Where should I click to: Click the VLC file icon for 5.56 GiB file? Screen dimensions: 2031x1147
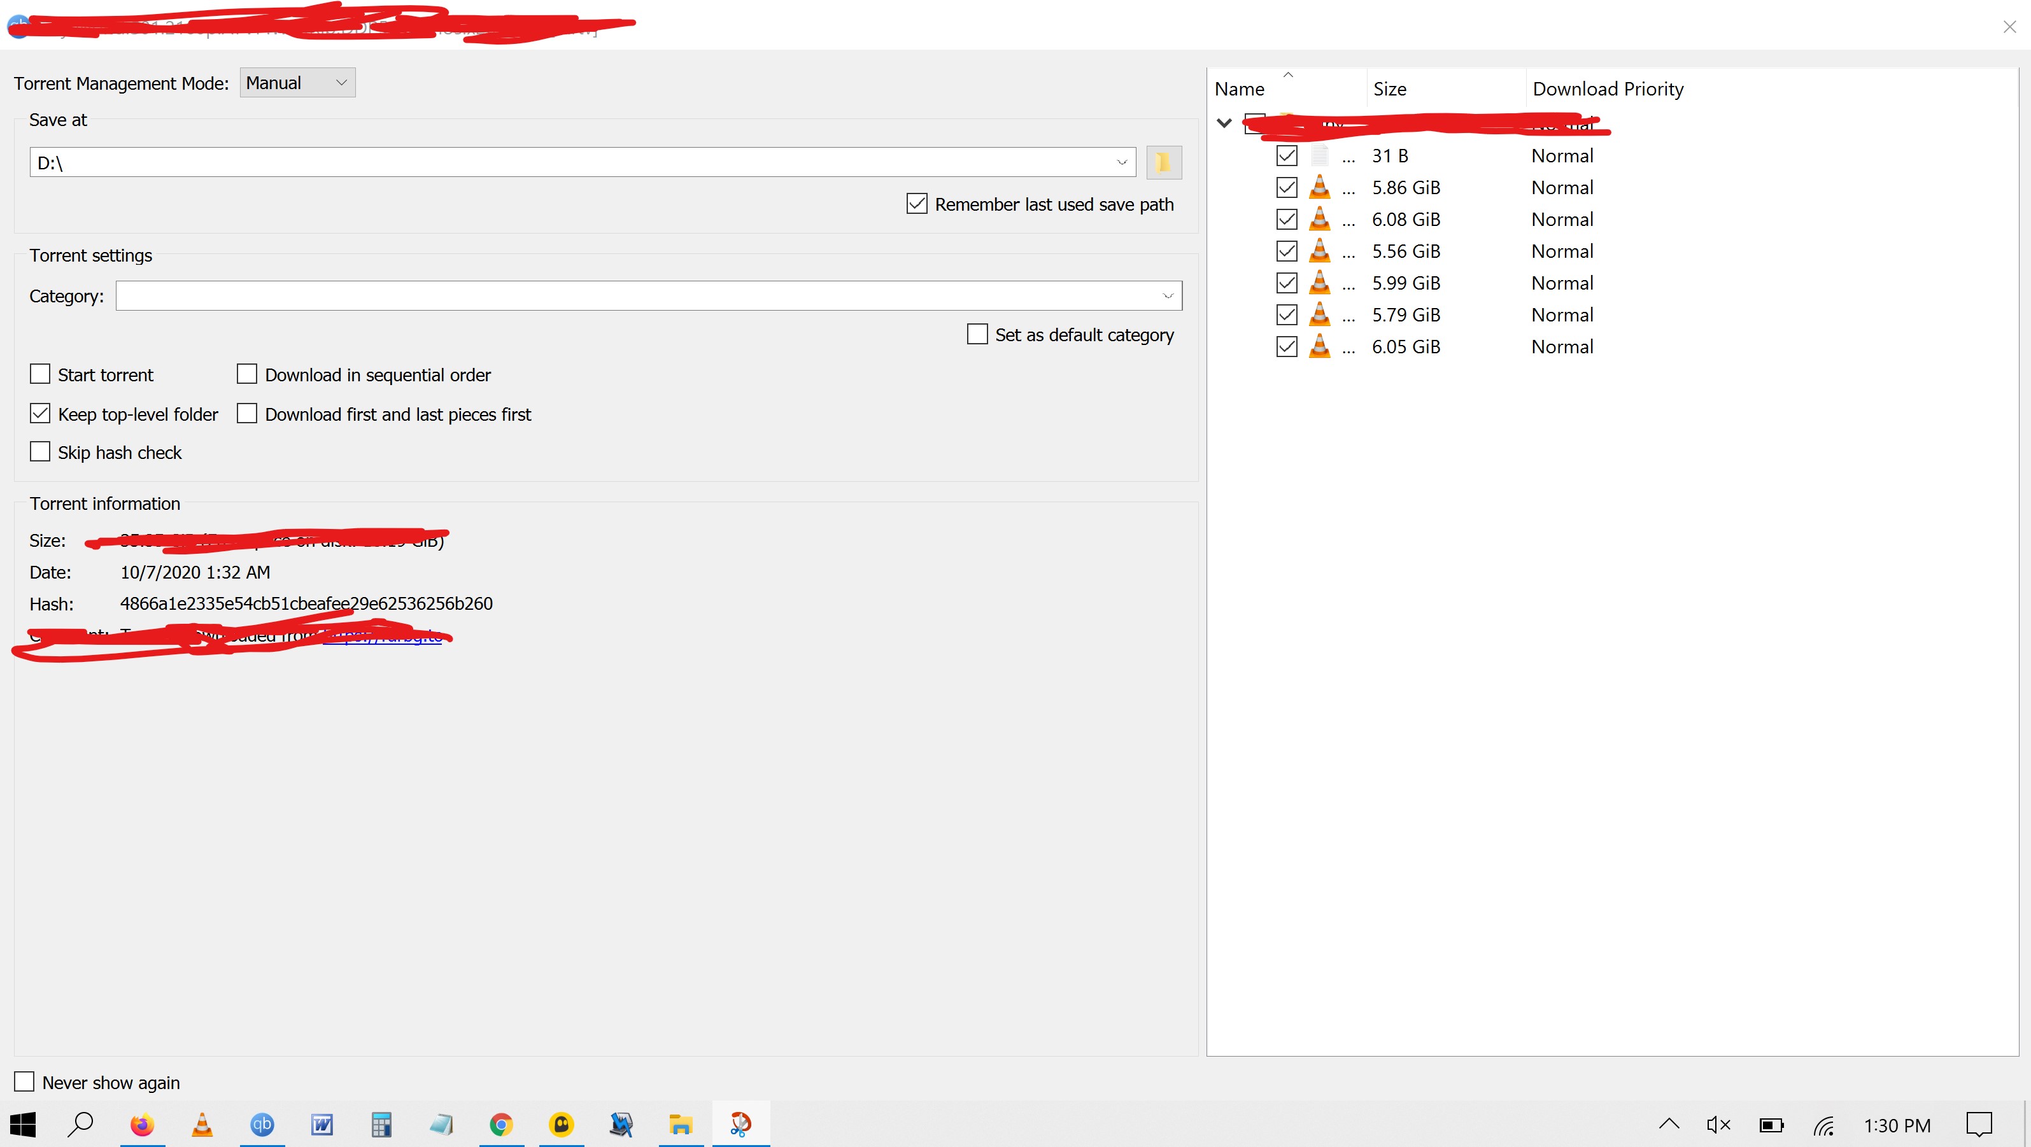pos(1319,251)
